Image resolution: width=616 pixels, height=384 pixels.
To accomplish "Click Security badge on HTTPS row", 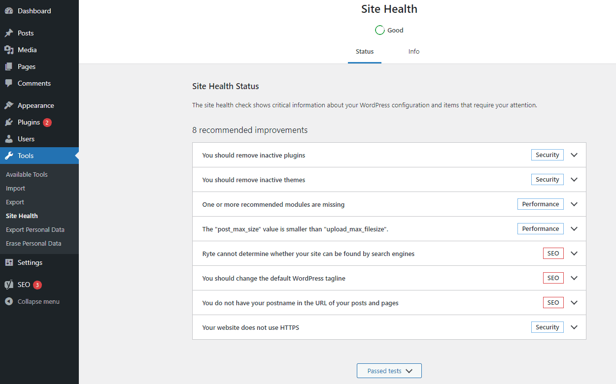I will coord(547,327).
